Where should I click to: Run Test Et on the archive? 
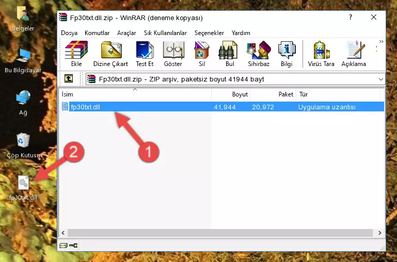click(145, 54)
